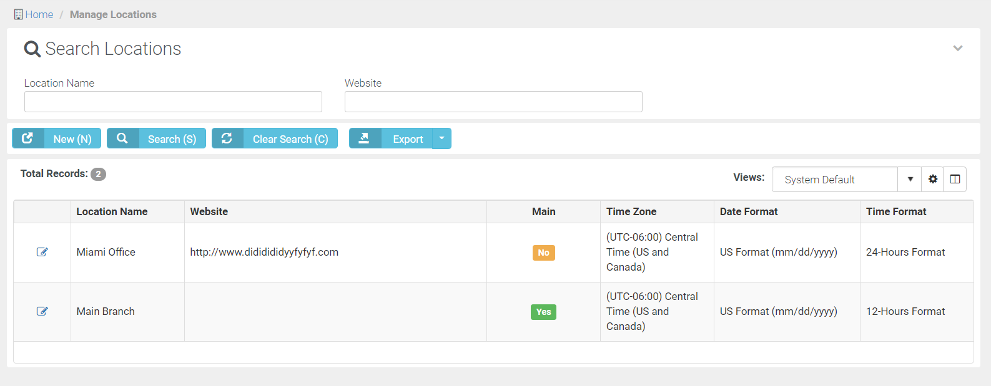Click the Date Format column header

tap(748, 211)
